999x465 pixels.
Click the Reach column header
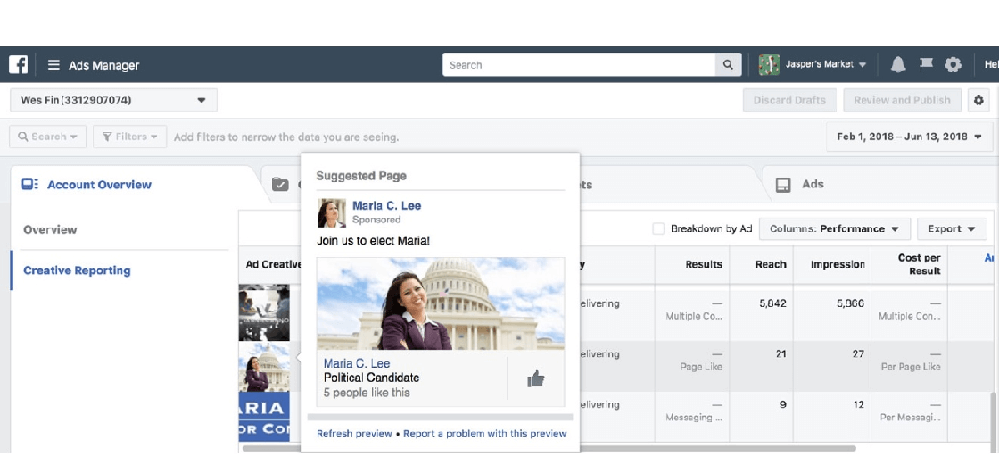(x=771, y=264)
